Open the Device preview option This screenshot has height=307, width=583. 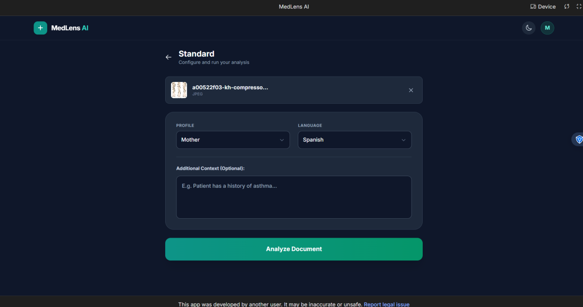coord(543,7)
